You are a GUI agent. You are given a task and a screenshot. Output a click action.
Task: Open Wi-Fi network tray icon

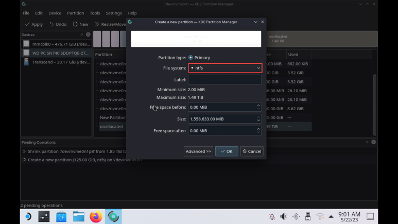pos(320,217)
